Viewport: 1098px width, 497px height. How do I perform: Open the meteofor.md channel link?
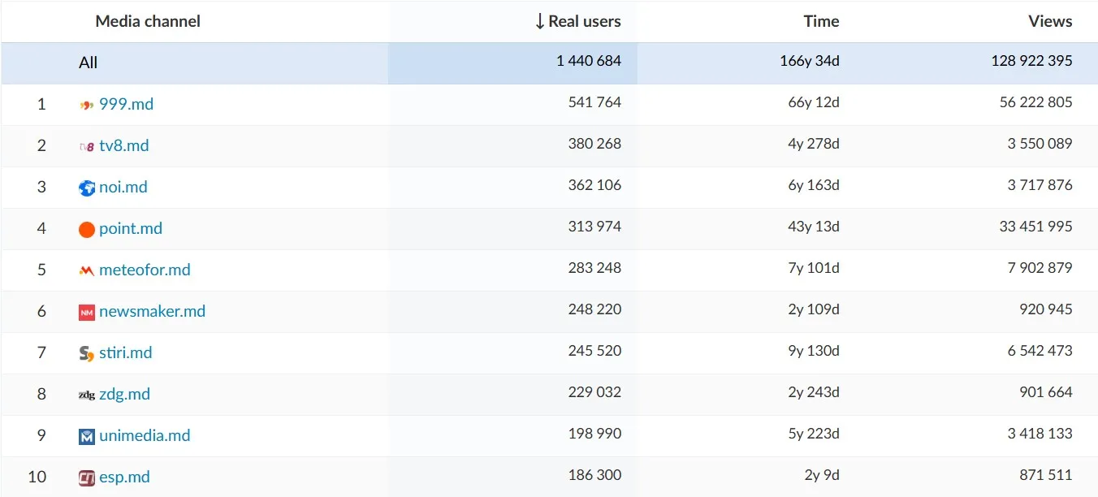tap(145, 270)
